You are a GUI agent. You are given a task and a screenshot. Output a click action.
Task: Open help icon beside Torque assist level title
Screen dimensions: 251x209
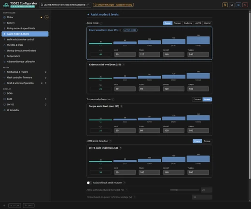[122, 106]
